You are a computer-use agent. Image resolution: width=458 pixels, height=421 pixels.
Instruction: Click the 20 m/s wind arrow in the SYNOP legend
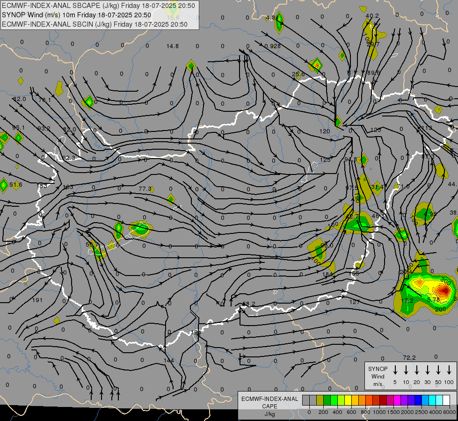coord(417,370)
